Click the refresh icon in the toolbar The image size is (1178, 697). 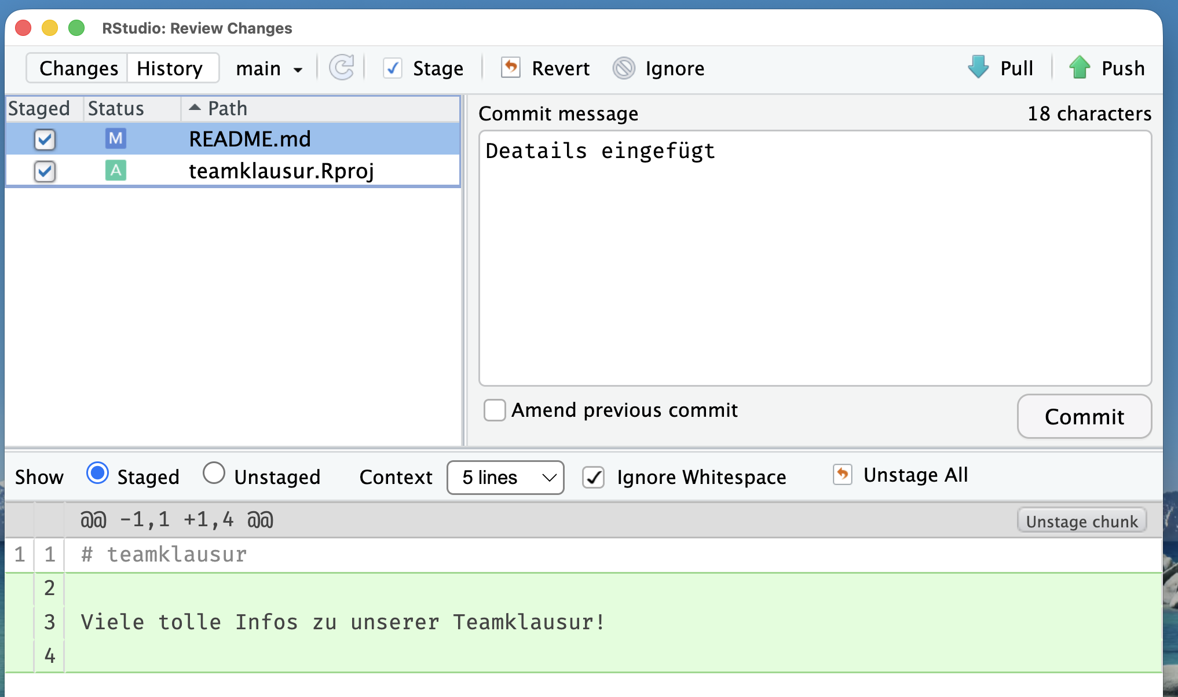[x=342, y=68]
